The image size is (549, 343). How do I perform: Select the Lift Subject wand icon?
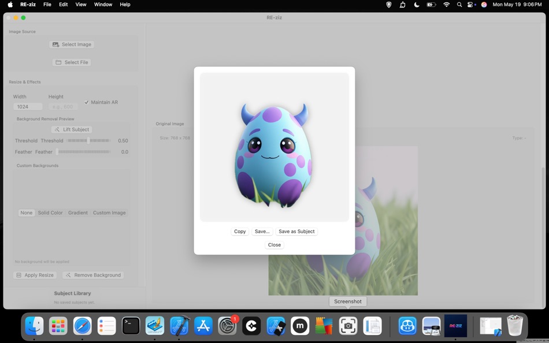[x=57, y=129]
